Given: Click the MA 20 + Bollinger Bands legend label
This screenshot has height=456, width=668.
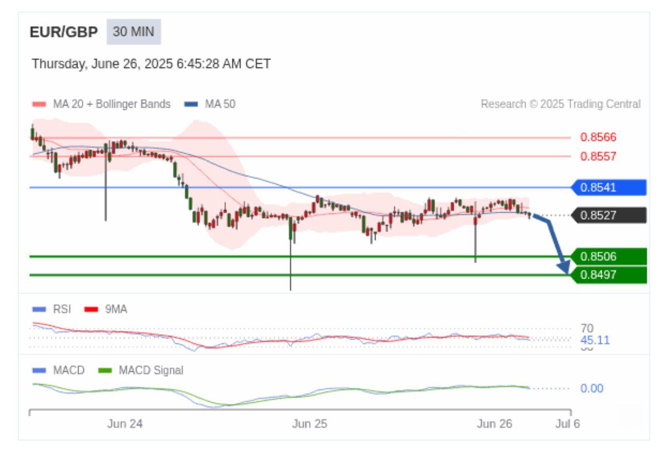Looking at the screenshot, I should click(112, 104).
